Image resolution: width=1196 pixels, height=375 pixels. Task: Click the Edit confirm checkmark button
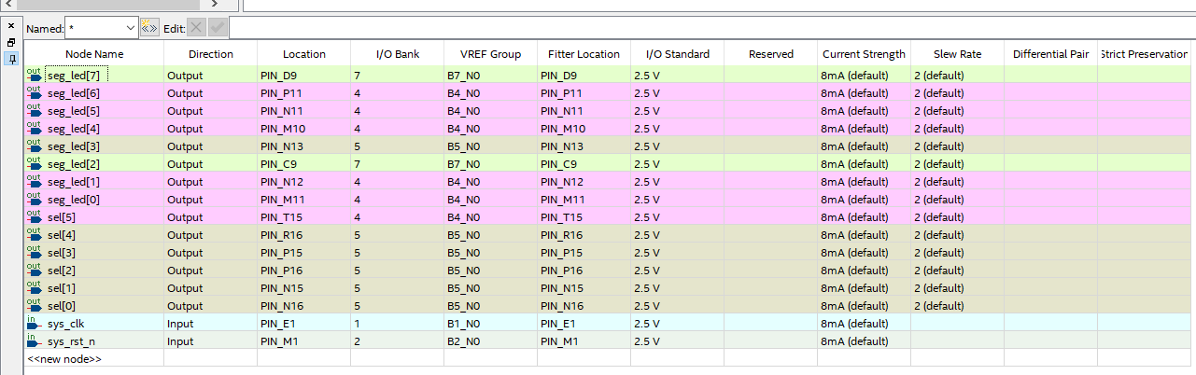pos(218,29)
